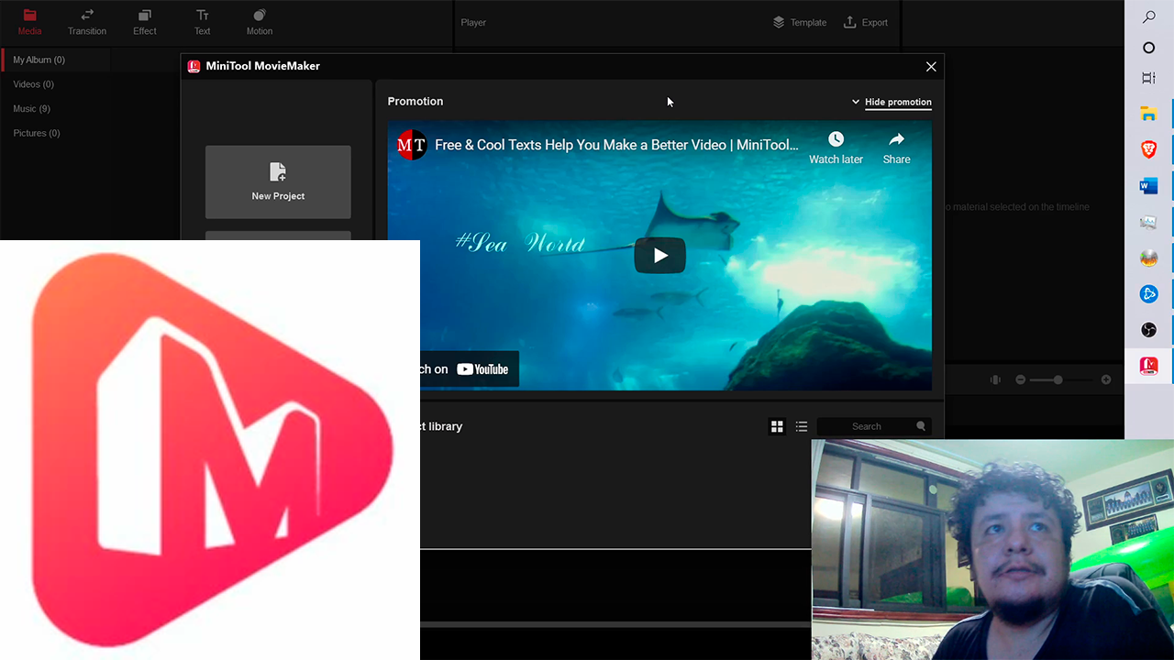Click the zoom-to-fit timeline icon
1174x660 pixels.
[x=995, y=379]
